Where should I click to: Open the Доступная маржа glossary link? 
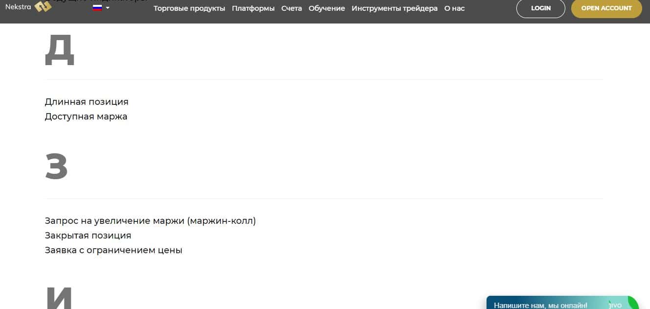pyautogui.click(x=86, y=117)
